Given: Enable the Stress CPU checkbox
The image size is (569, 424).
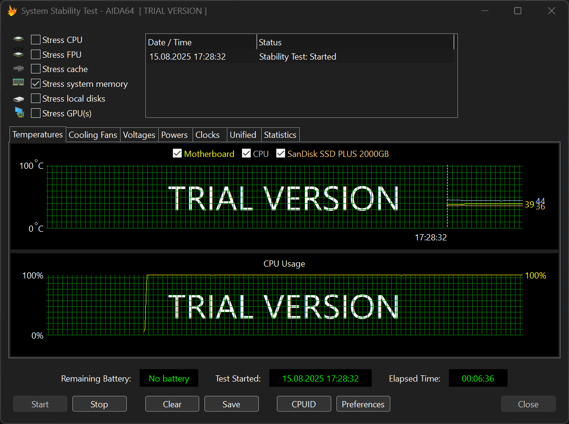Looking at the screenshot, I should [36, 40].
